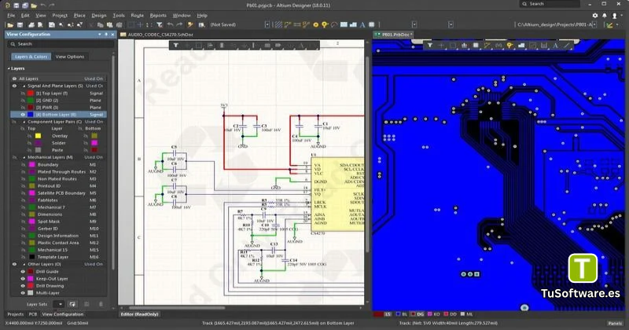The height and width of the screenshot is (330, 629).
Task: Click the open folder icon in the title bar
Action: point(34,5)
